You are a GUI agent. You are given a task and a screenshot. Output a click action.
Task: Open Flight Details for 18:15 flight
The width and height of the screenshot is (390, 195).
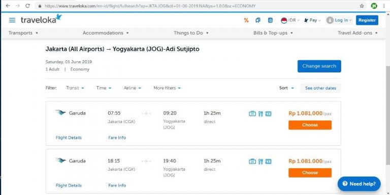(69, 185)
